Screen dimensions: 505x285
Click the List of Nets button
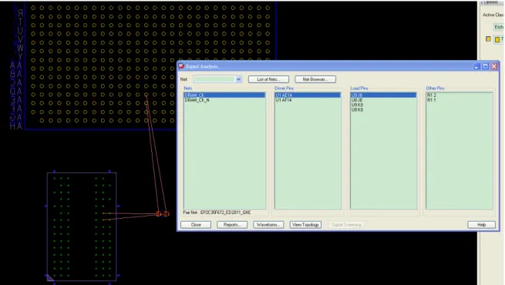tap(268, 79)
